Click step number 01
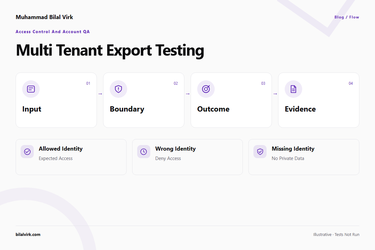Screen dimensions: 375x250 [x=88, y=83]
